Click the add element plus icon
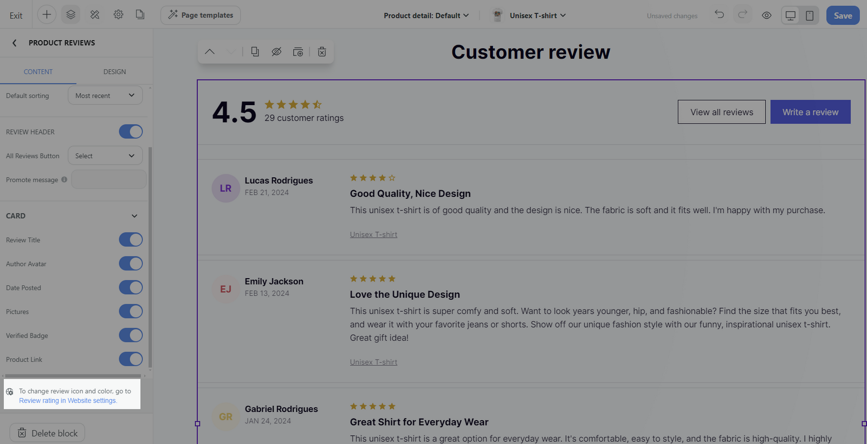The image size is (867, 444). click(47, 15)
